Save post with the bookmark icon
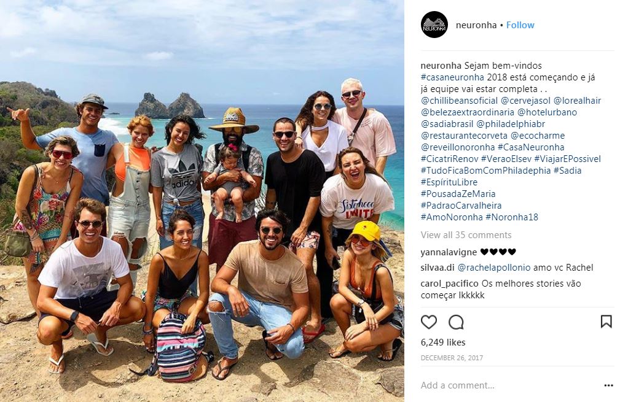Viewport: 620px width, 402px height. 606,322
